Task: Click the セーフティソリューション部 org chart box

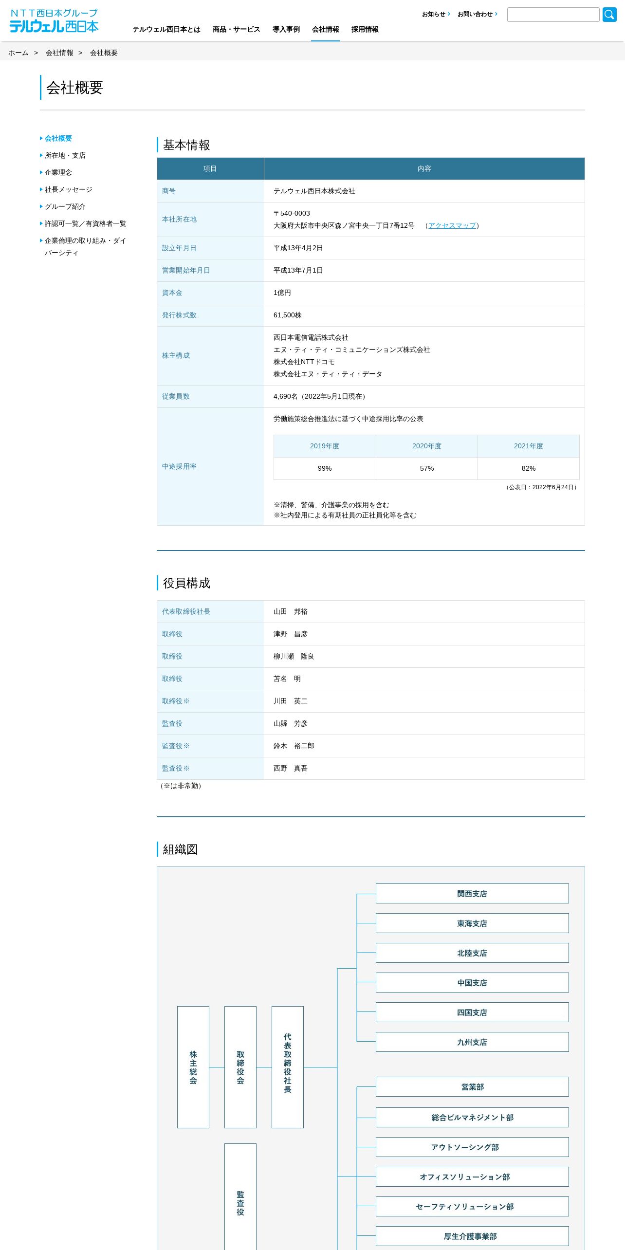Action: coord(472,1207)
